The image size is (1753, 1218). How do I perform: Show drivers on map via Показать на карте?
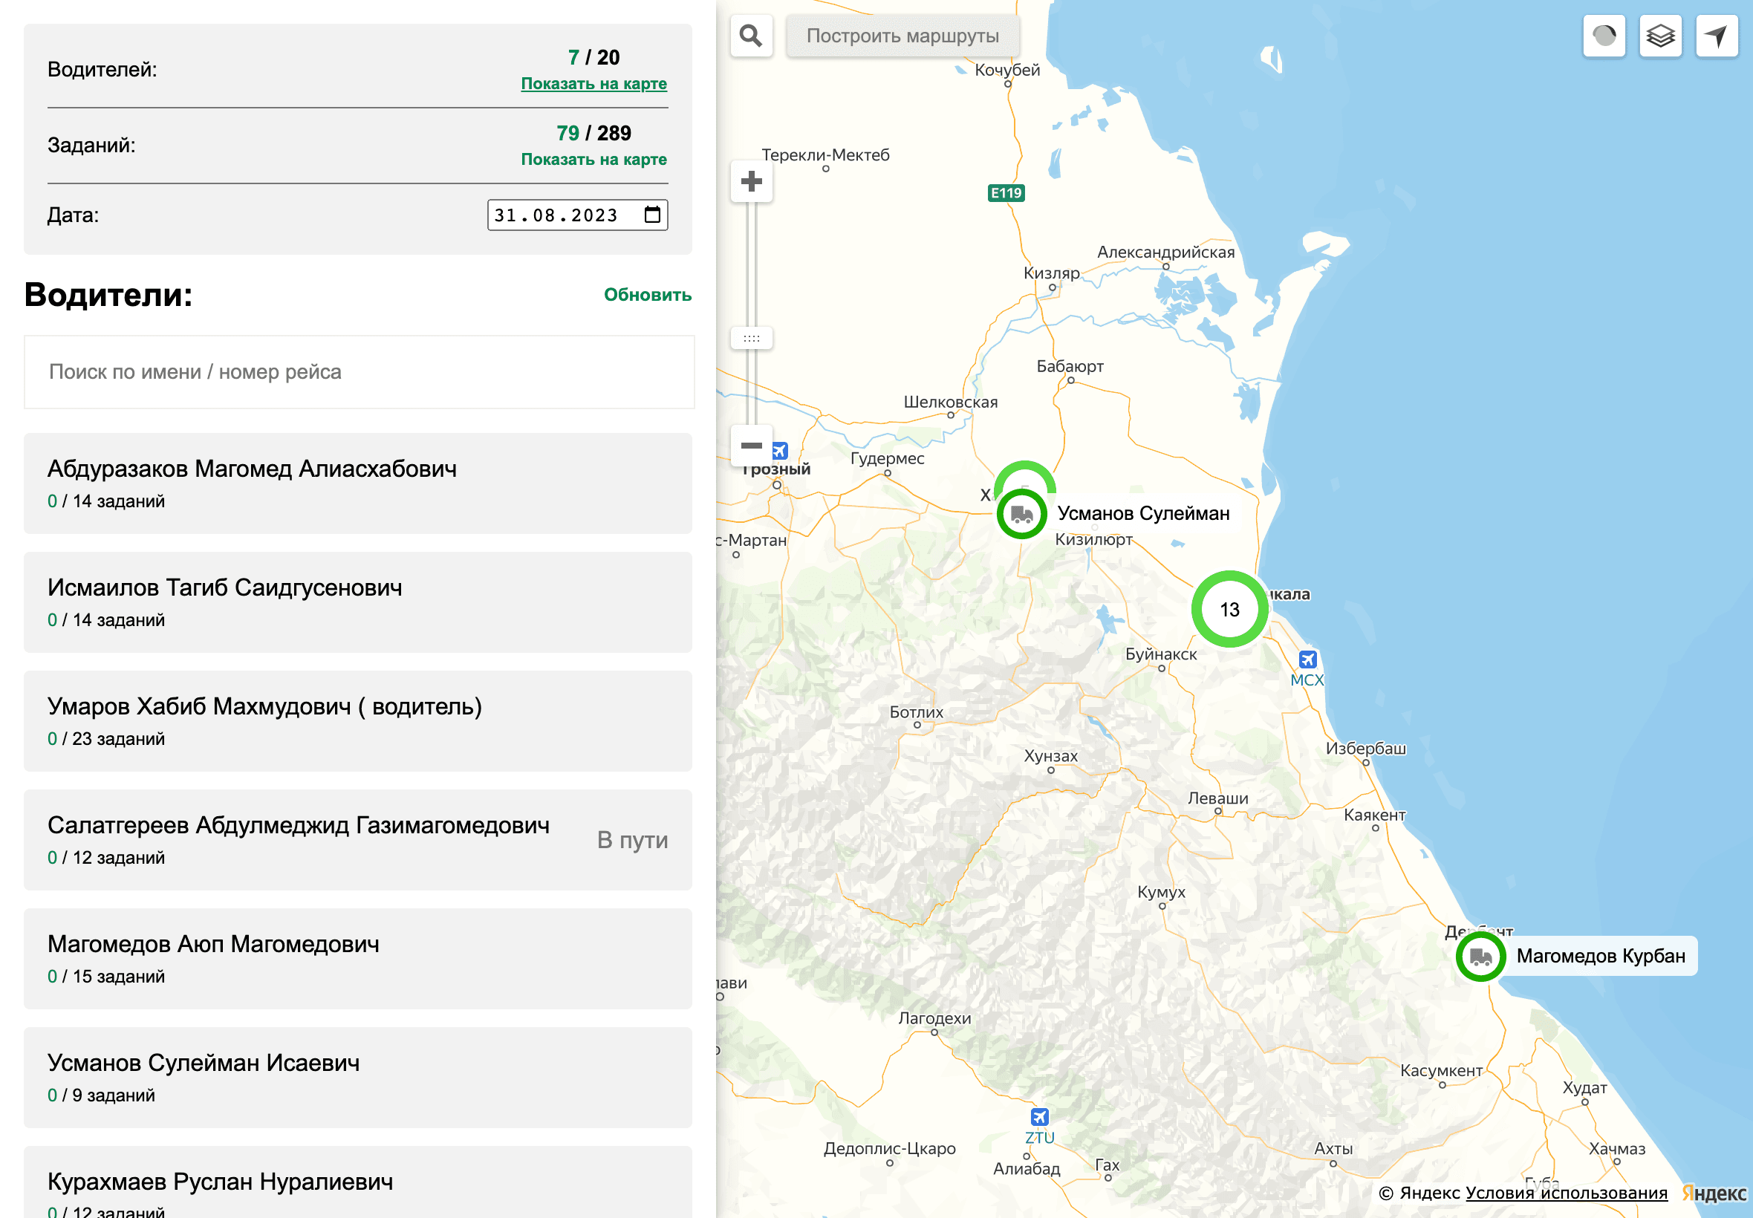(593, 84)
